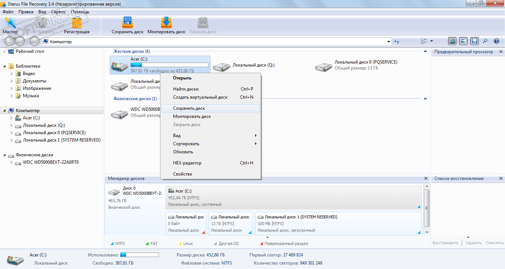
Task: Choose Обновить in context menu
Action: [x=210, y=152]
